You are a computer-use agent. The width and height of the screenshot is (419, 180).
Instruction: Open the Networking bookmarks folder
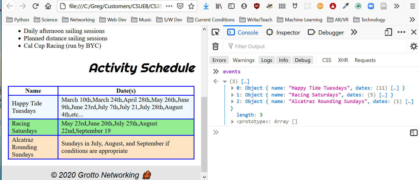[78, 20]
